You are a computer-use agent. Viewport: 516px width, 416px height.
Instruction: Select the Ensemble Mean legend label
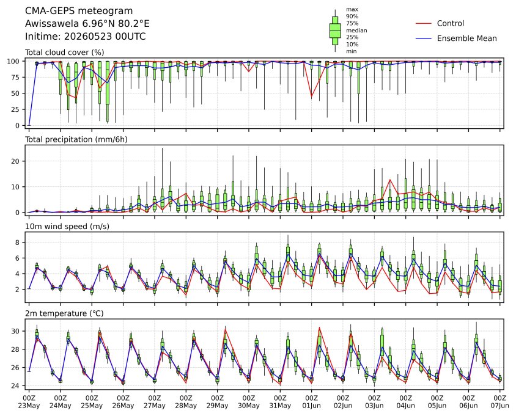[466, 38]
